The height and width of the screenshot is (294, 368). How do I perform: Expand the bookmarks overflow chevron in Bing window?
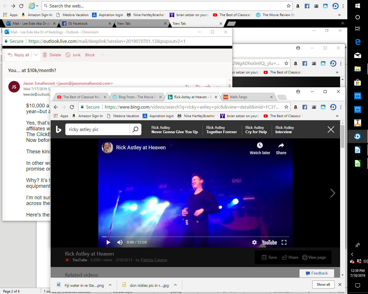tap(337, 116)
